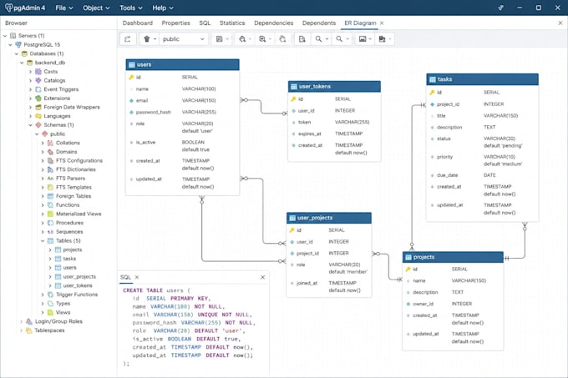Screen dimensions: 568x378
Task: Click the Domains node icon
Action: tap(50, 152)
